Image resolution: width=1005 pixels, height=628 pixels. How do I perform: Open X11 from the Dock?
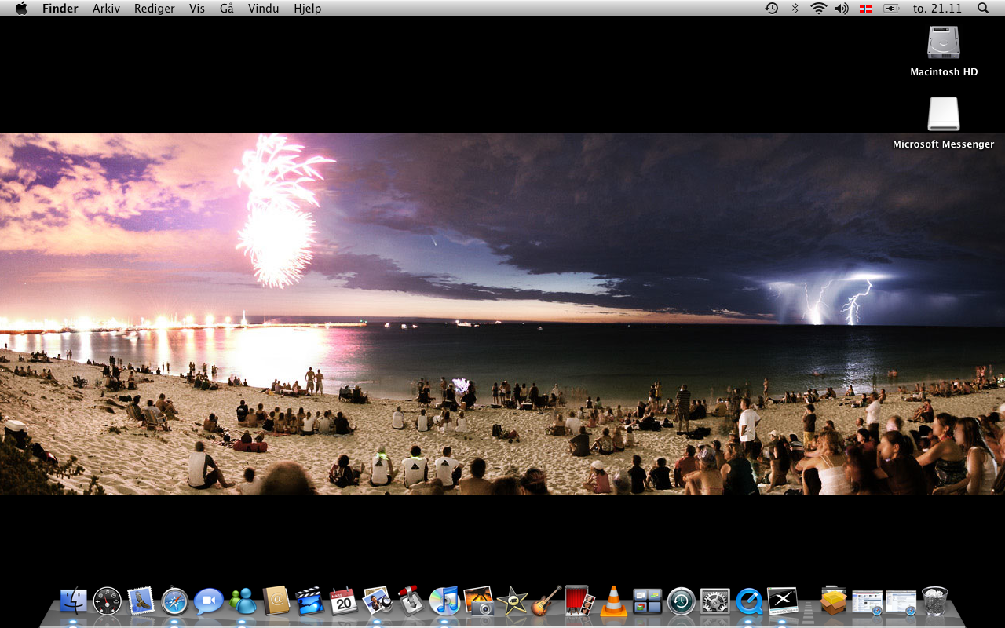[x=783, y=601]
